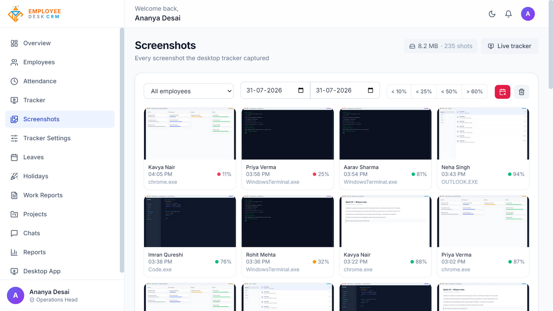Click the 81% activity value
The image size is (553, 311).
click(x=422, y=174)
